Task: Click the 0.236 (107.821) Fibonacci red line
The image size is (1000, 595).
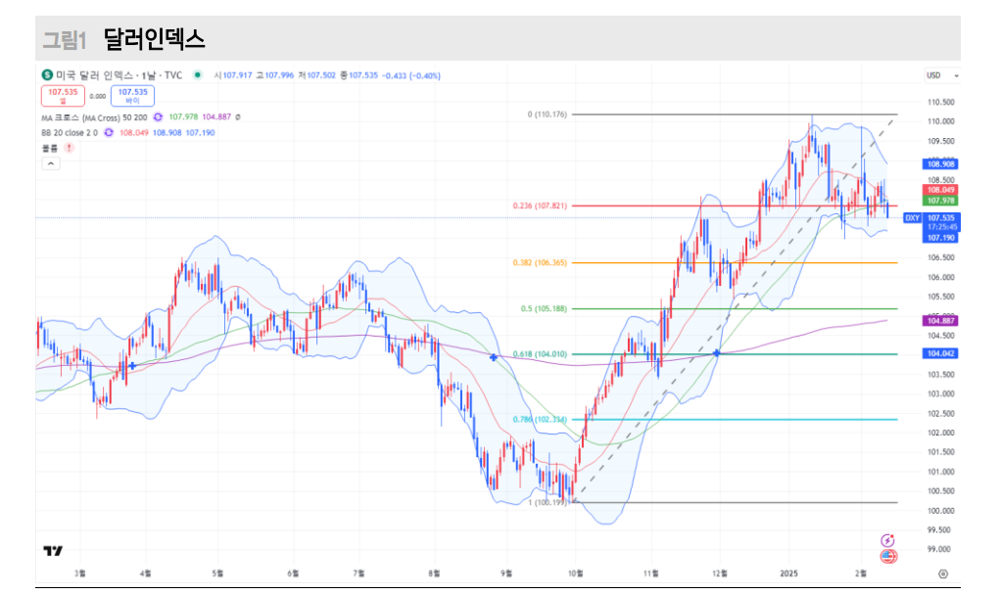Action: (686, 206)
